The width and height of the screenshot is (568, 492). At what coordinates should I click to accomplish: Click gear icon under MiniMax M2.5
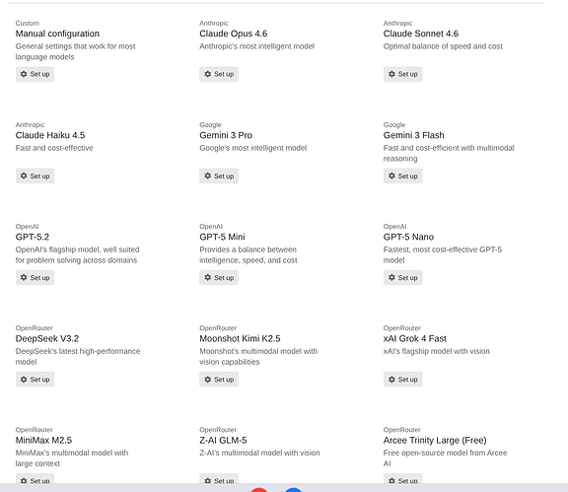pos(24,480)
